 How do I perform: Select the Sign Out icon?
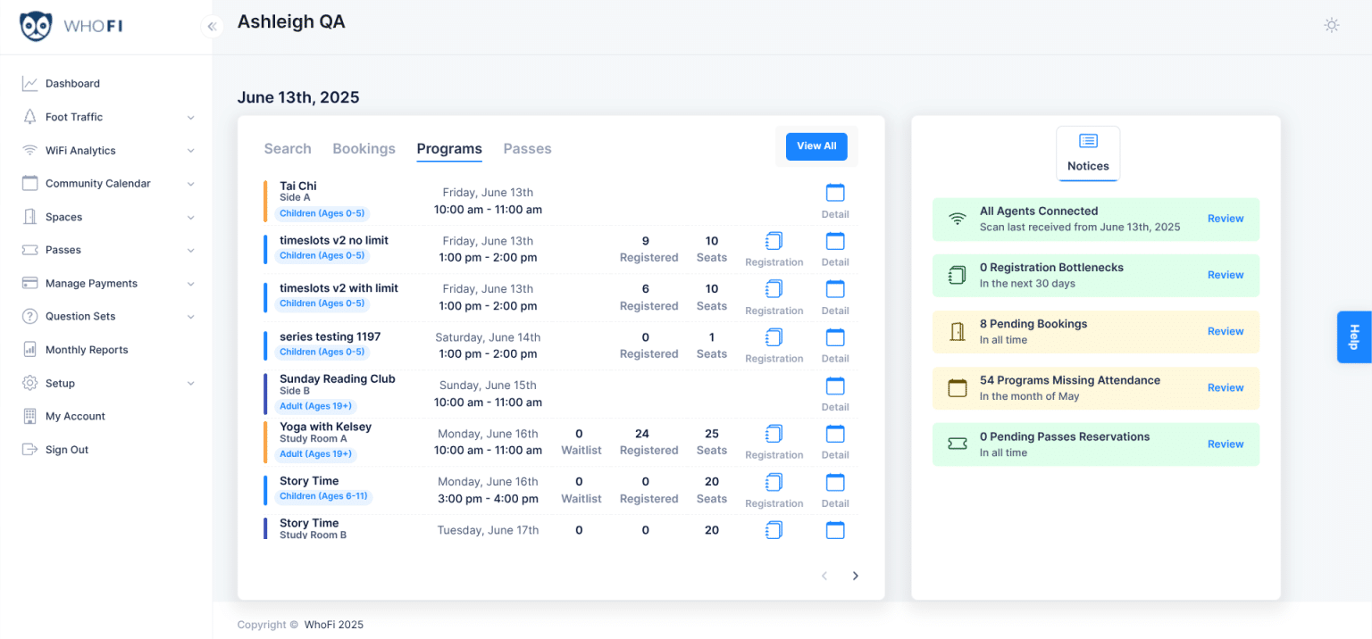[28, 449]
